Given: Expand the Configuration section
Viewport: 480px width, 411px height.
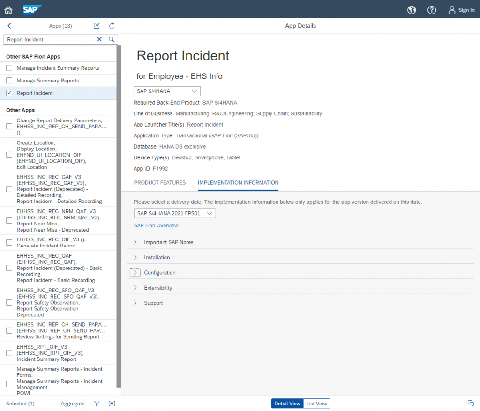Looking at the screenshot, I should click(135, 272).
